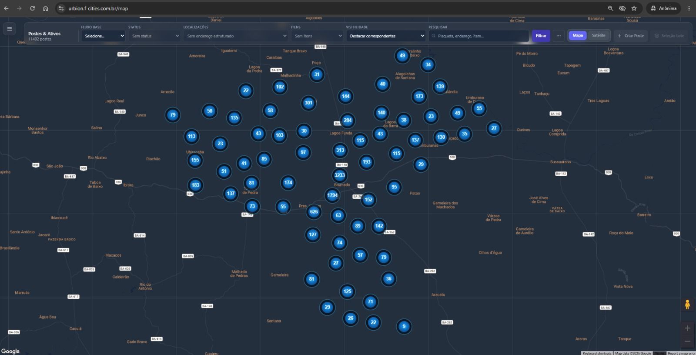Open the Fluxo Base dropdown
The width and height of the screenshot is (696, 355).
[x=104, y=36]
